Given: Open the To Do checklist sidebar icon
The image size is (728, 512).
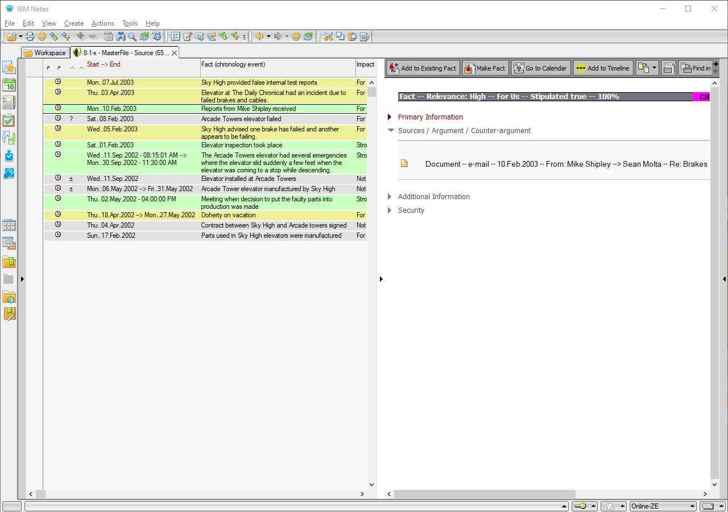Looking at the screenshot, I should [x=9, y=121].
